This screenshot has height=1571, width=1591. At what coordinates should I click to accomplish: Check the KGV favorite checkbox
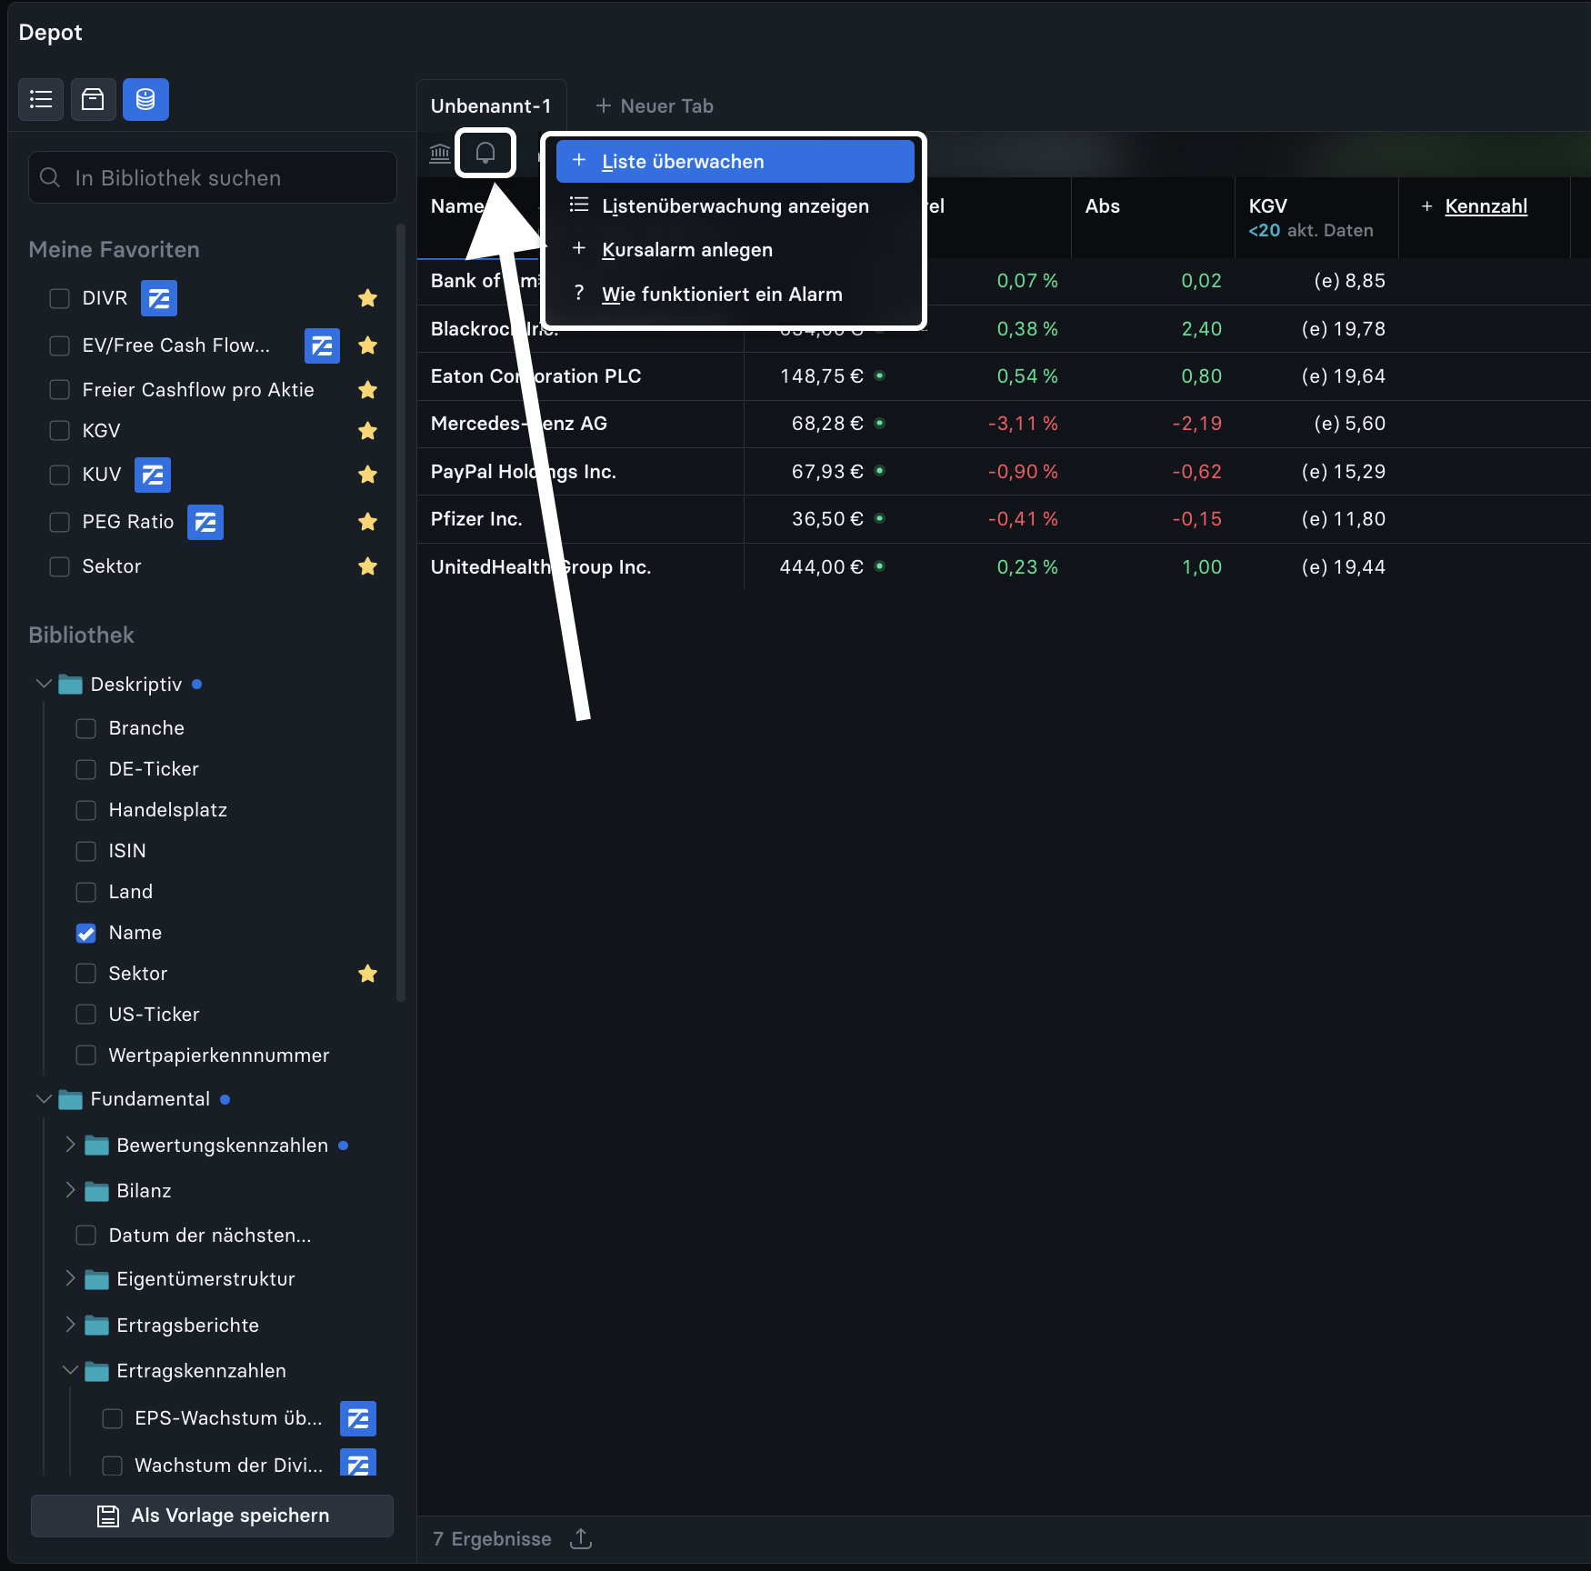[x=59, y=431]
